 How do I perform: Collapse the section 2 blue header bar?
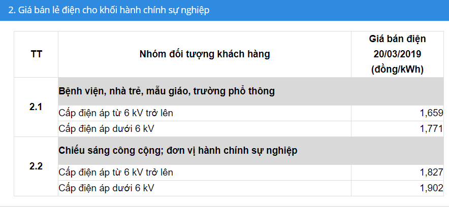click(x=224, y=10)
